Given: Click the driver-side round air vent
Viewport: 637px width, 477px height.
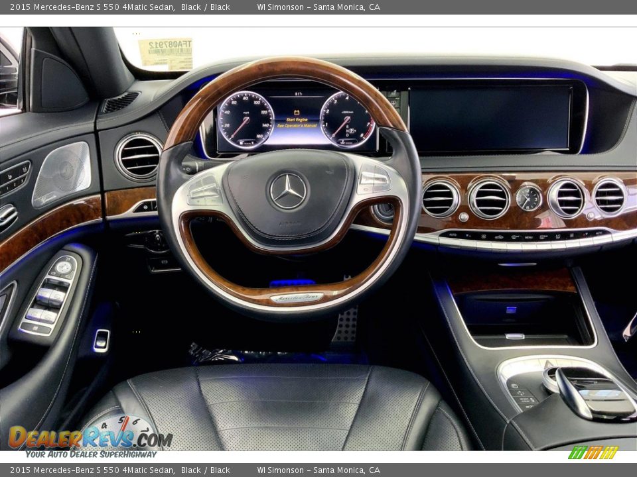Looking at the screenshot, I should pos(139,156).
